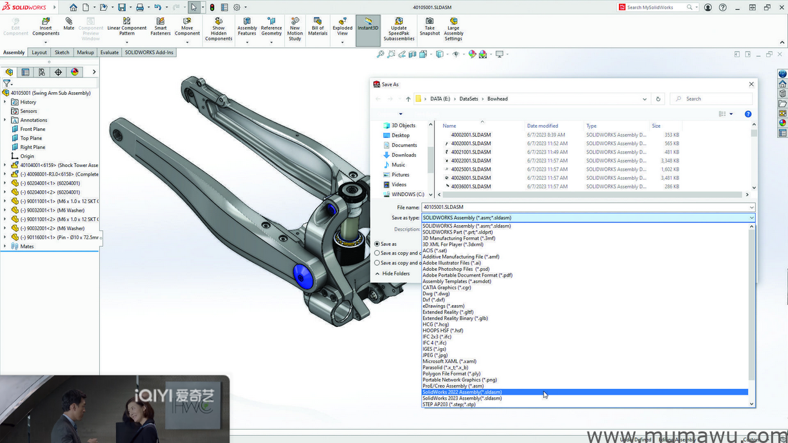Switch to the Sketch tab
The image size is (788, 443).
[x=62, y=52]
